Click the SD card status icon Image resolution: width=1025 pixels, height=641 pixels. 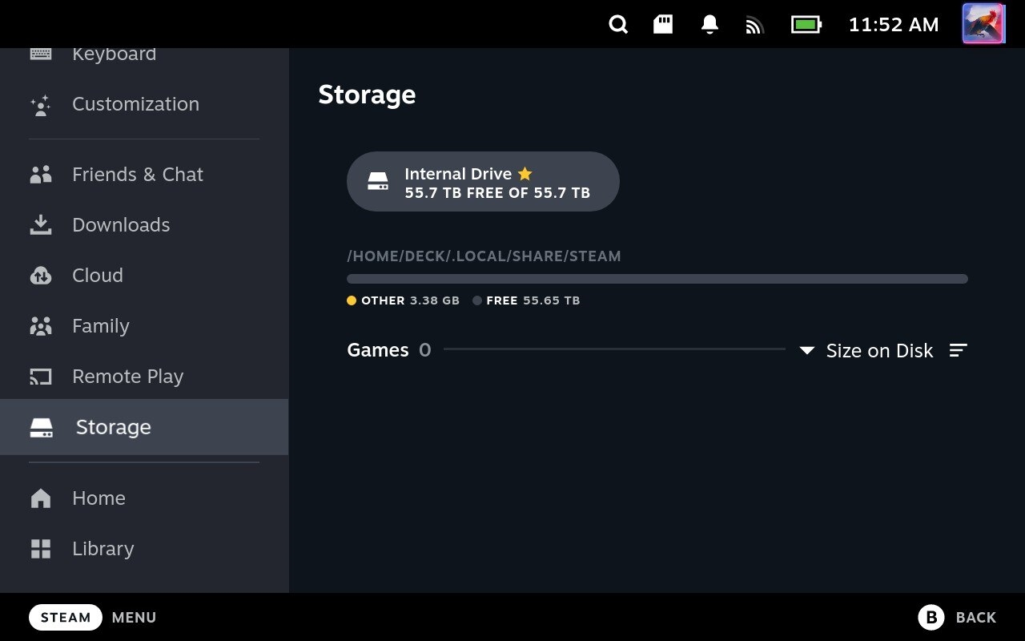(x=663, y=25)
